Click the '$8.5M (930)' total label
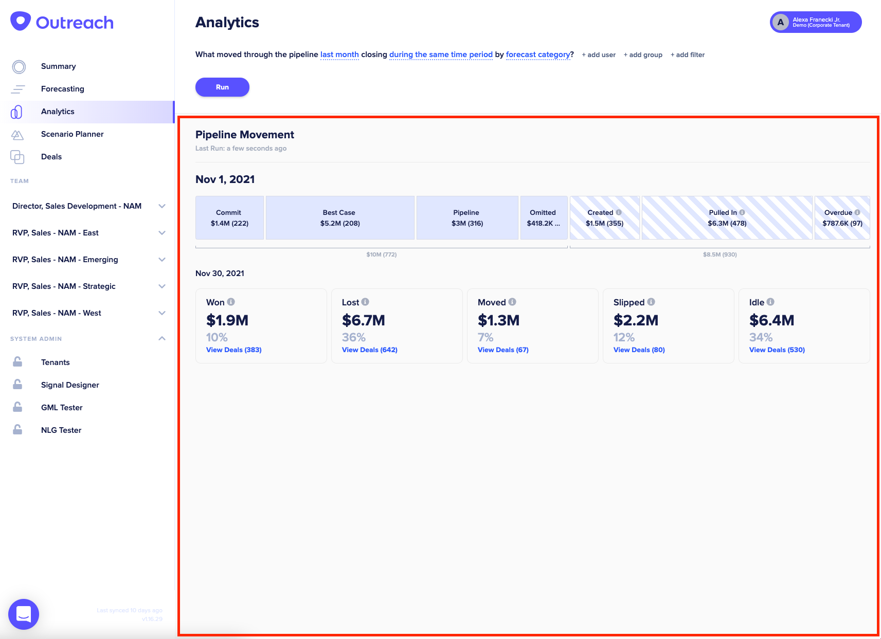 (720, 254)
